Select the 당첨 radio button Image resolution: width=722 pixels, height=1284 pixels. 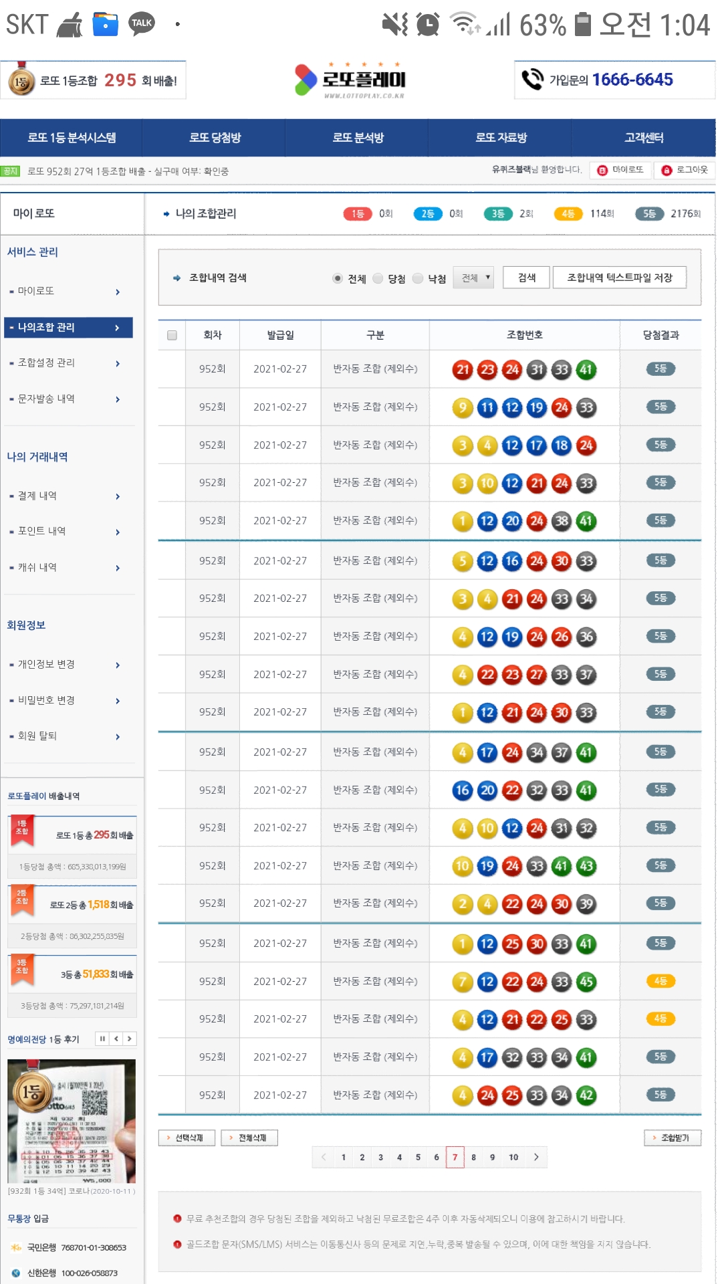point(378,278)
